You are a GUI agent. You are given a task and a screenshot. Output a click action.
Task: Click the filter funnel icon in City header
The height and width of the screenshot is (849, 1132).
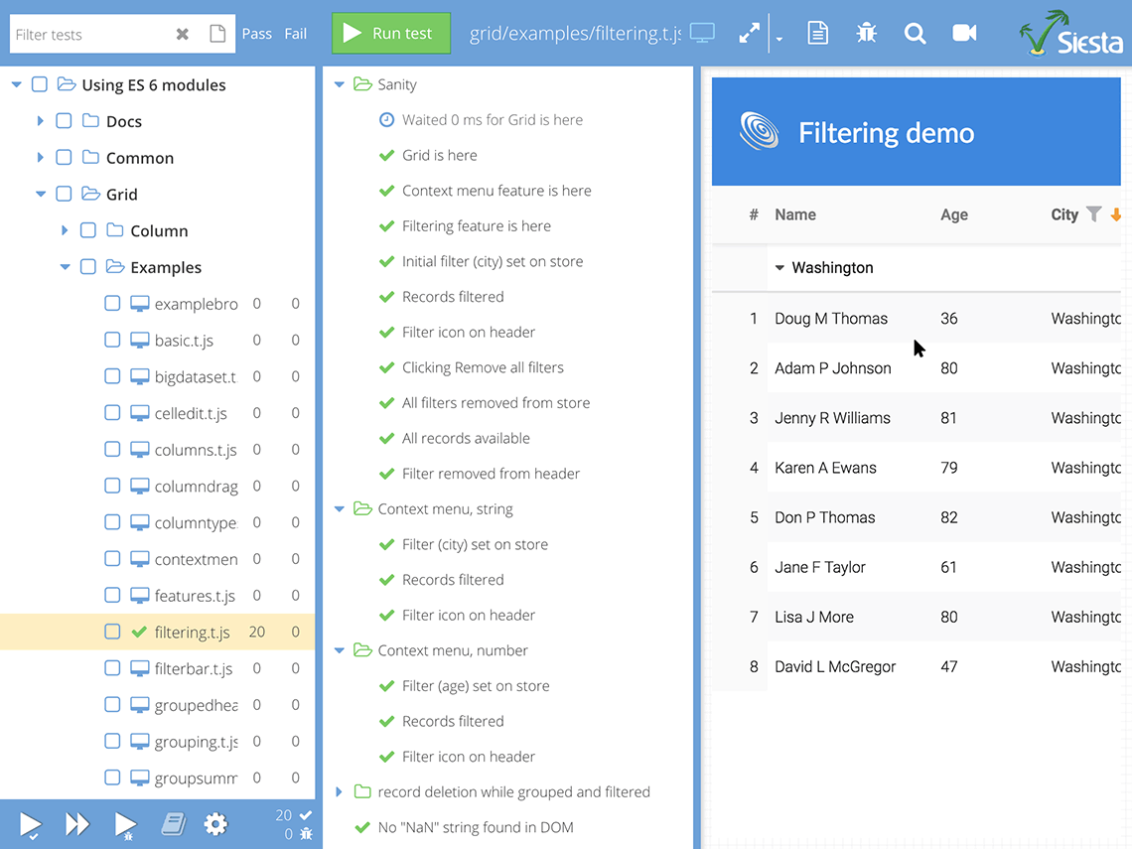coord(1093,214)
